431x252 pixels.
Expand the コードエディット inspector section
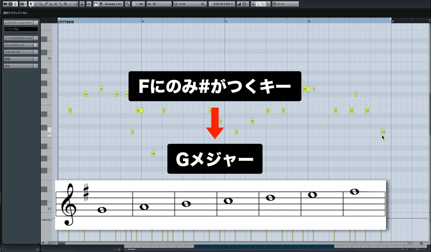click(18, 45)
